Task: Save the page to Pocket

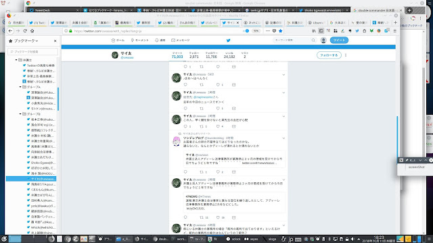Action: [274, 31]
